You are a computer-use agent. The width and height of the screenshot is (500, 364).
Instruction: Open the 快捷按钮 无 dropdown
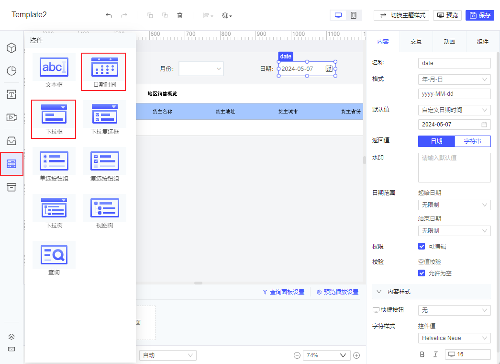[455, 310]
